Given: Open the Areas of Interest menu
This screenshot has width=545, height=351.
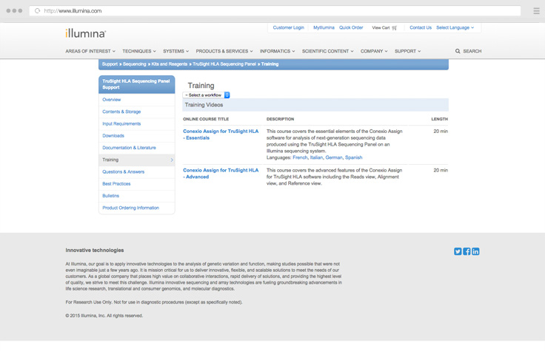Looking at the screenshot, I should pos(92,52).
